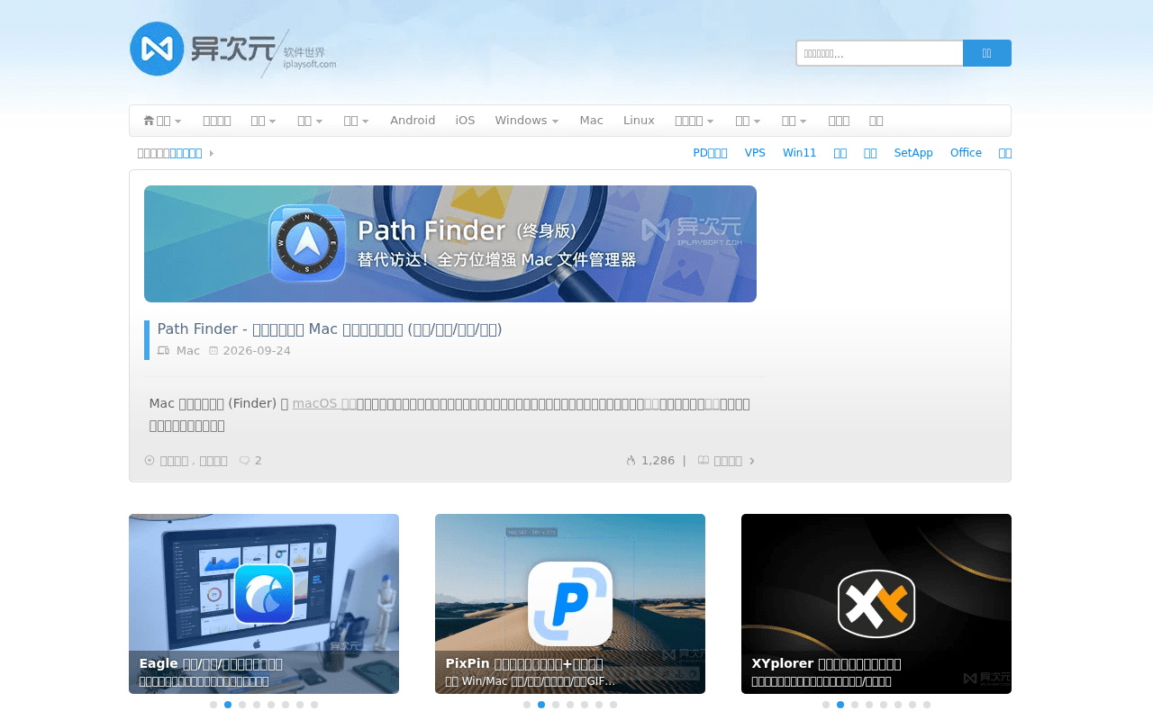The image size is (1153, 720).
Task: Click the VPS tag link
Action: 755,153
